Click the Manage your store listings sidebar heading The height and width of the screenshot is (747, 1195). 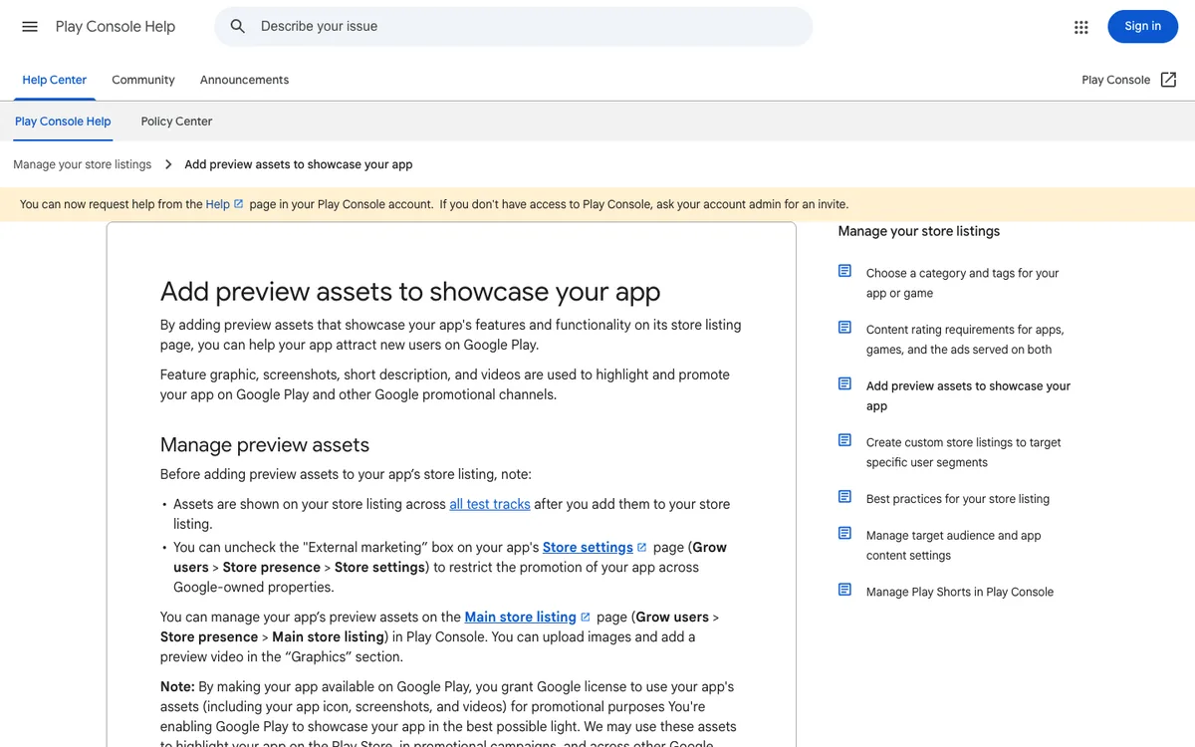[x=919, y=231]
